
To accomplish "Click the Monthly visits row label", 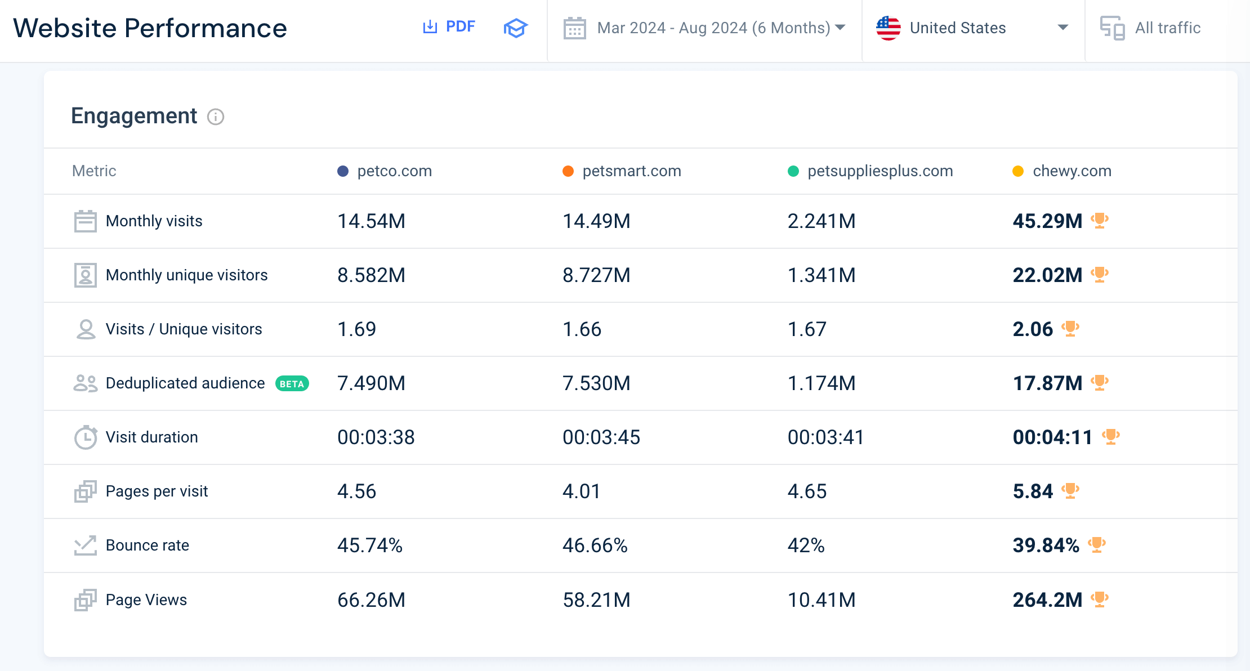I will (x=154, y=221).
